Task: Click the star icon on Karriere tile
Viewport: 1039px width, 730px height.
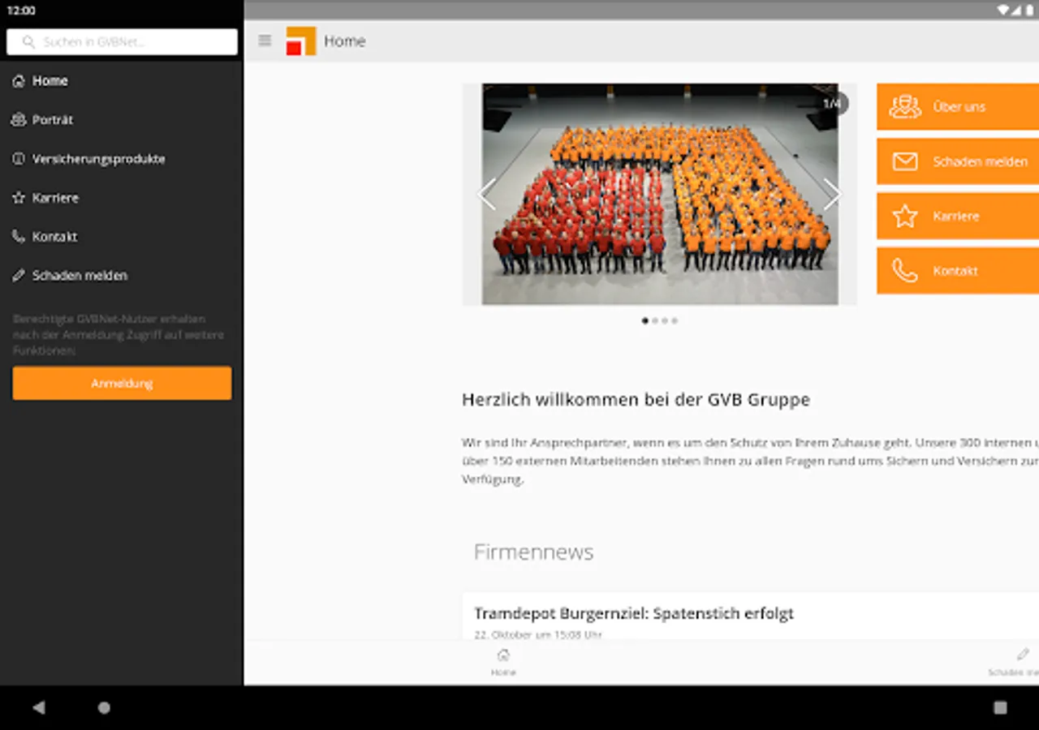Action: [x=905, y=216]
